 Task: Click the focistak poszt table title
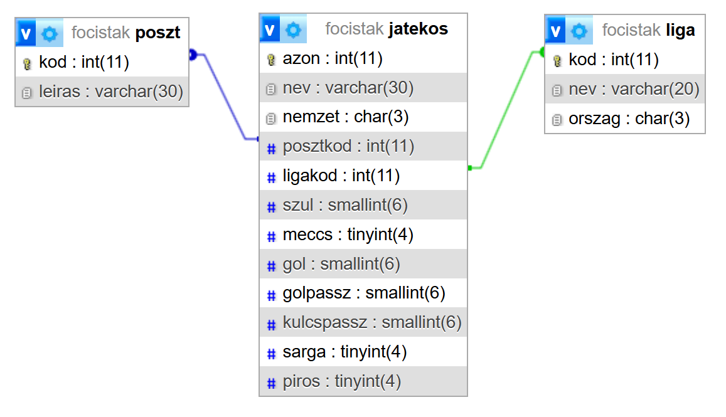pyautogui.click(x=126, y=33)
